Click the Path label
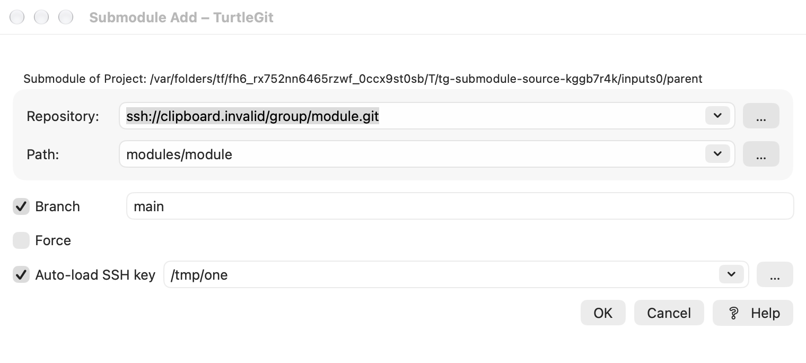Screen dimensions: 806x363 click(x=42, y=154)
